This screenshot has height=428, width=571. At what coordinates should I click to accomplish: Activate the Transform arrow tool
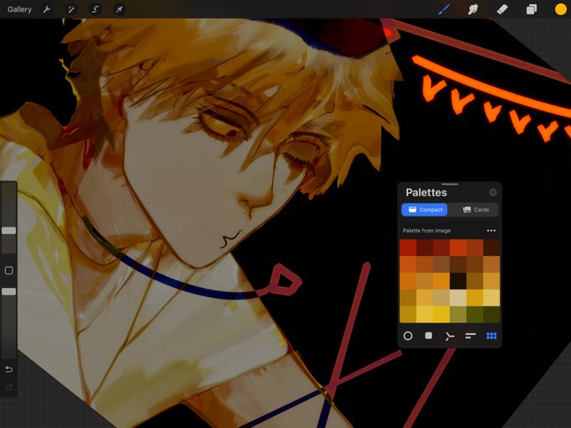pyautogui.click(x=119, y=9)
